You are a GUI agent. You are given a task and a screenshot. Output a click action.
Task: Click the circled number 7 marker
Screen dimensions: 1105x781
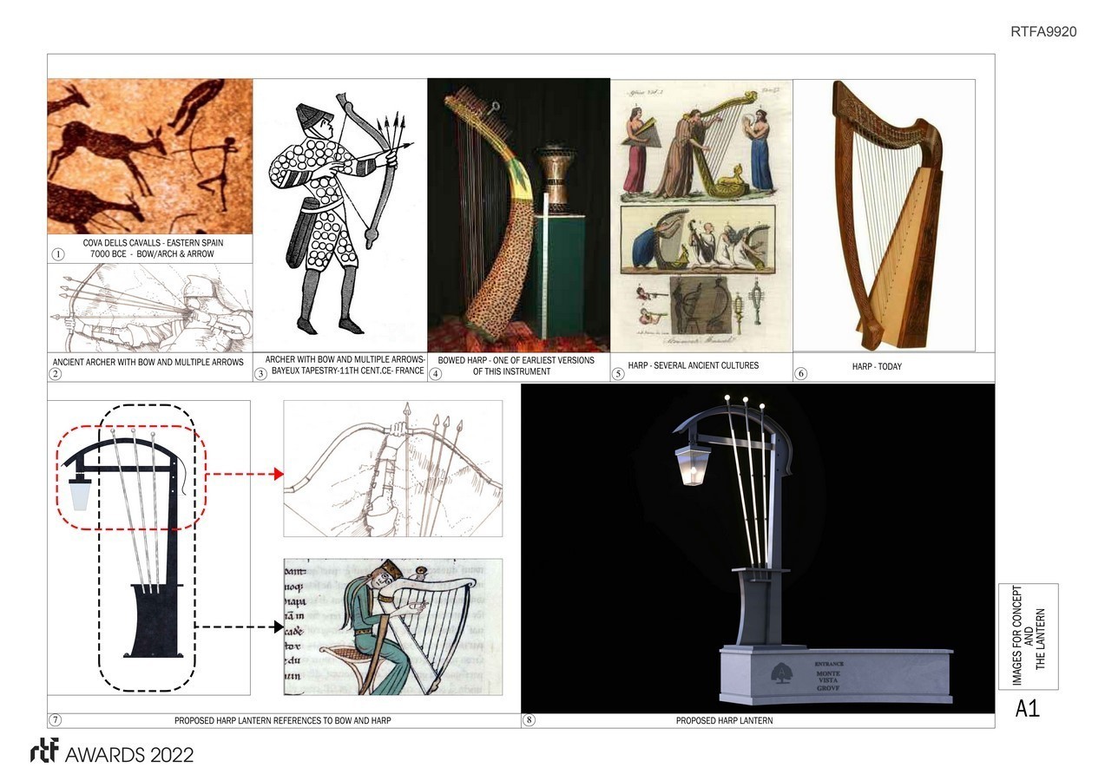click(56, 720)
